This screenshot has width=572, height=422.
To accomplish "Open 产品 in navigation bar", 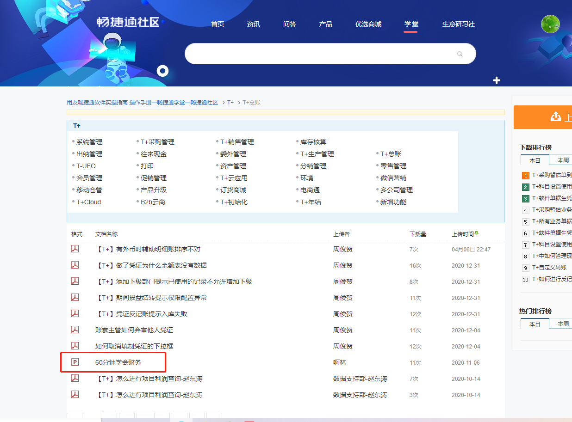I will tap(326, 24).
